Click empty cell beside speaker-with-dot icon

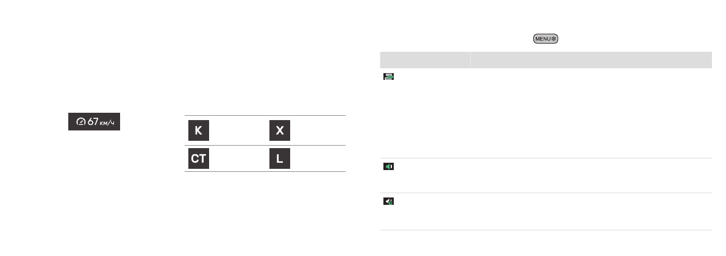point(591,212)
